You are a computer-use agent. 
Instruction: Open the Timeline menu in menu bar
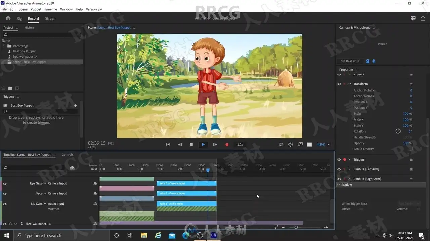point(51,9)
